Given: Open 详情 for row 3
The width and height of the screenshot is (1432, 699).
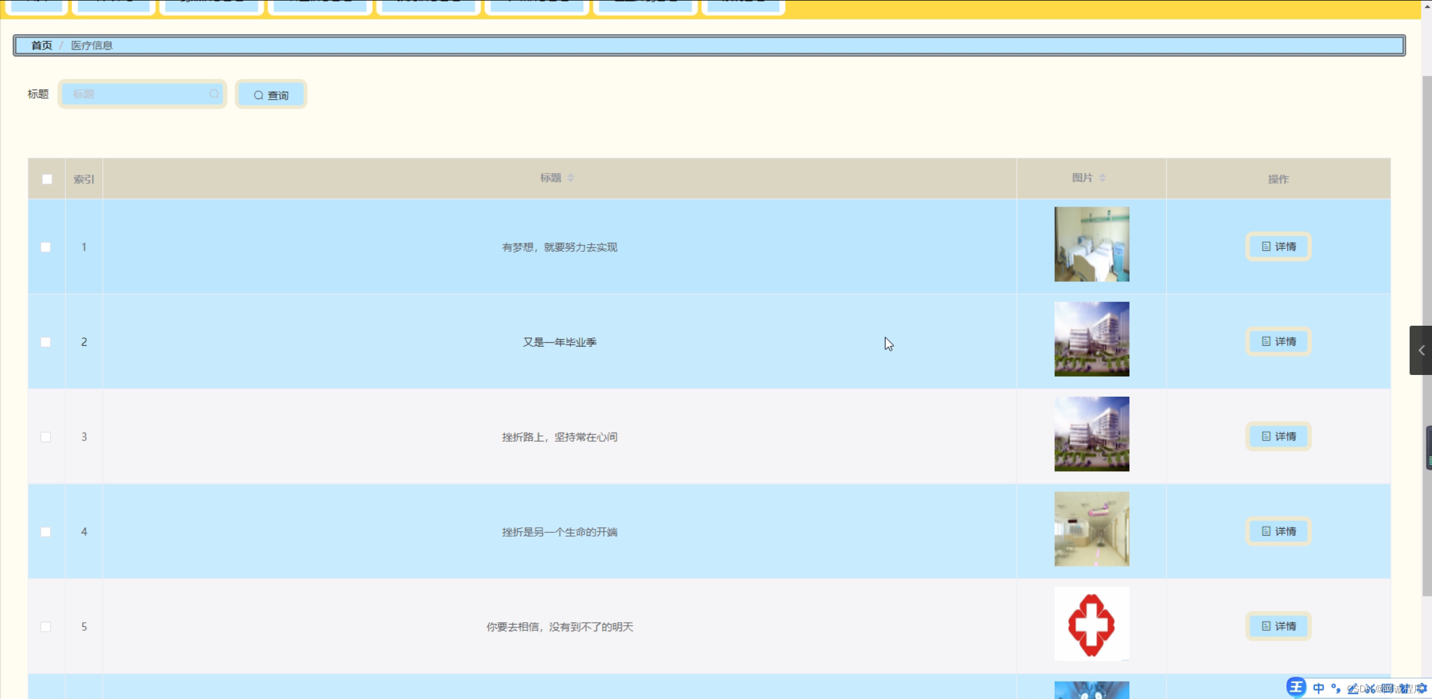Looking at the screenshot, I should coord(1279,437).
